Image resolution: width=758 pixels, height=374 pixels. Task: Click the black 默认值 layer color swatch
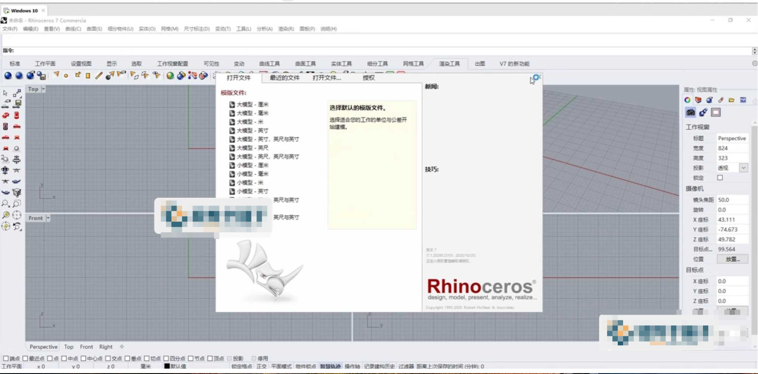point(167,366)
